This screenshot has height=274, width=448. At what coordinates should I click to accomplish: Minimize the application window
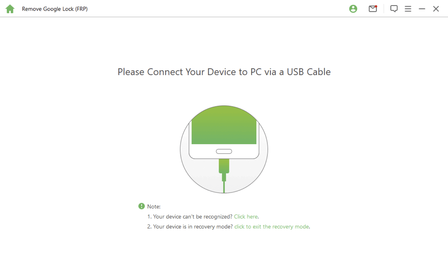[x=422, y=9]
